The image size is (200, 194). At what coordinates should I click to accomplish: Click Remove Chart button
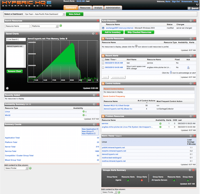(15, 72)
